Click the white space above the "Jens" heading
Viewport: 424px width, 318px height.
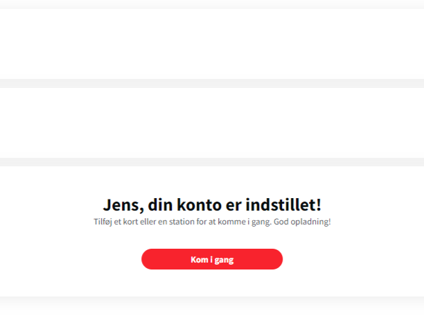pyautogui.click(x=212, y=180)
